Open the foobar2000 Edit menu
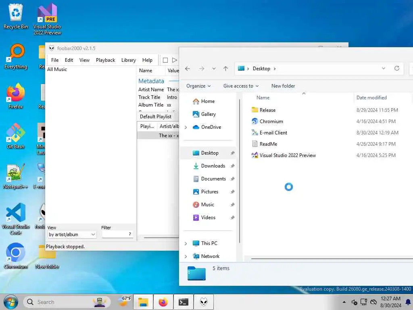413x310 pixels. point(69,60)
